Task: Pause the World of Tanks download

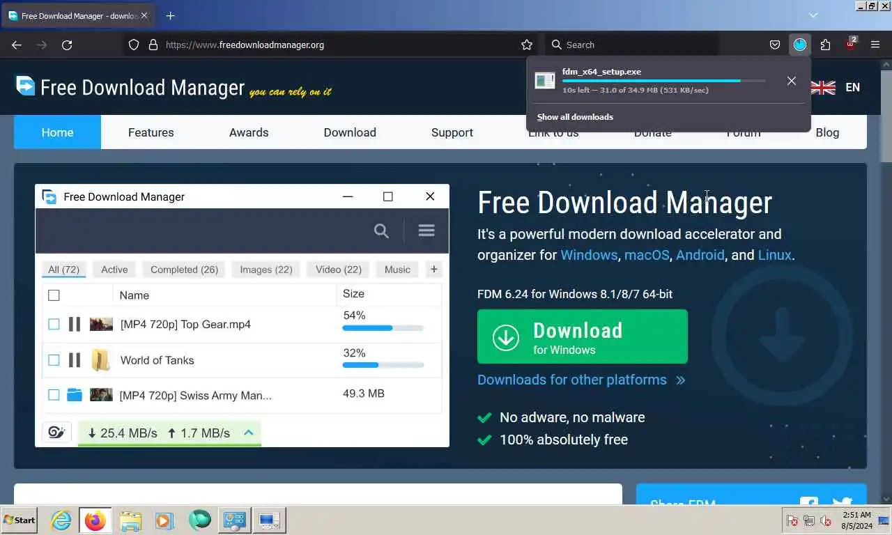Action: [75, 360]
